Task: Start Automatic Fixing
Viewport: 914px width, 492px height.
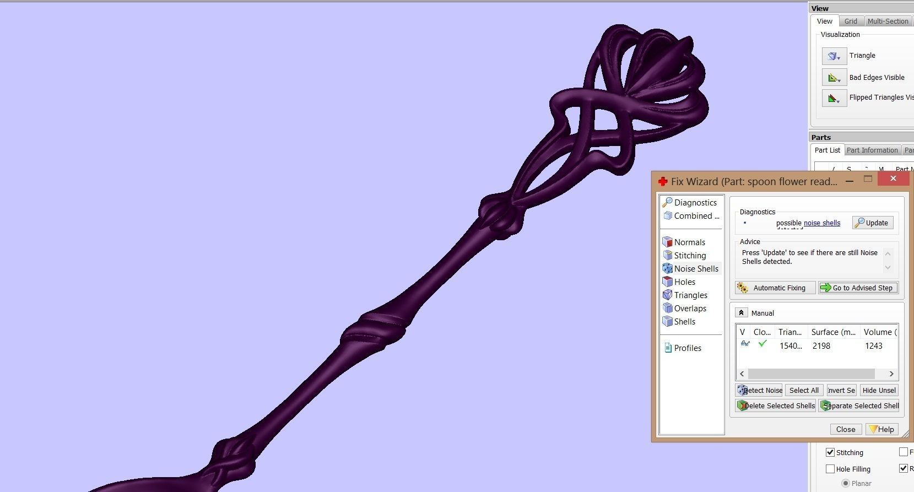Action: pyautogui.click(x=775, y=288)
